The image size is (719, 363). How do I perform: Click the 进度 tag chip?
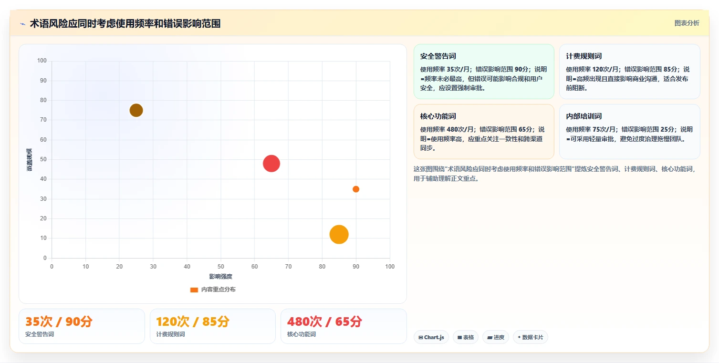click(496, 337)
